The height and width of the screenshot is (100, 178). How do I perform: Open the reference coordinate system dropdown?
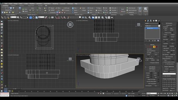coord(41,17)
